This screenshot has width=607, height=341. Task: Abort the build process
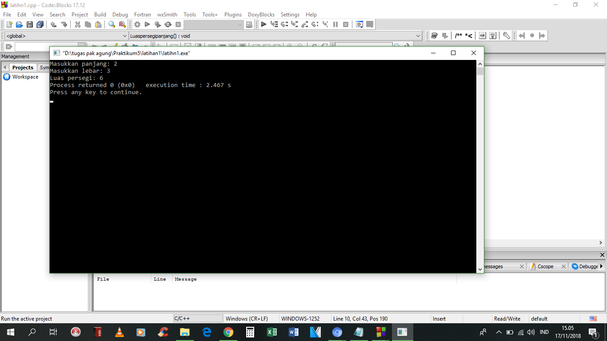178,24
